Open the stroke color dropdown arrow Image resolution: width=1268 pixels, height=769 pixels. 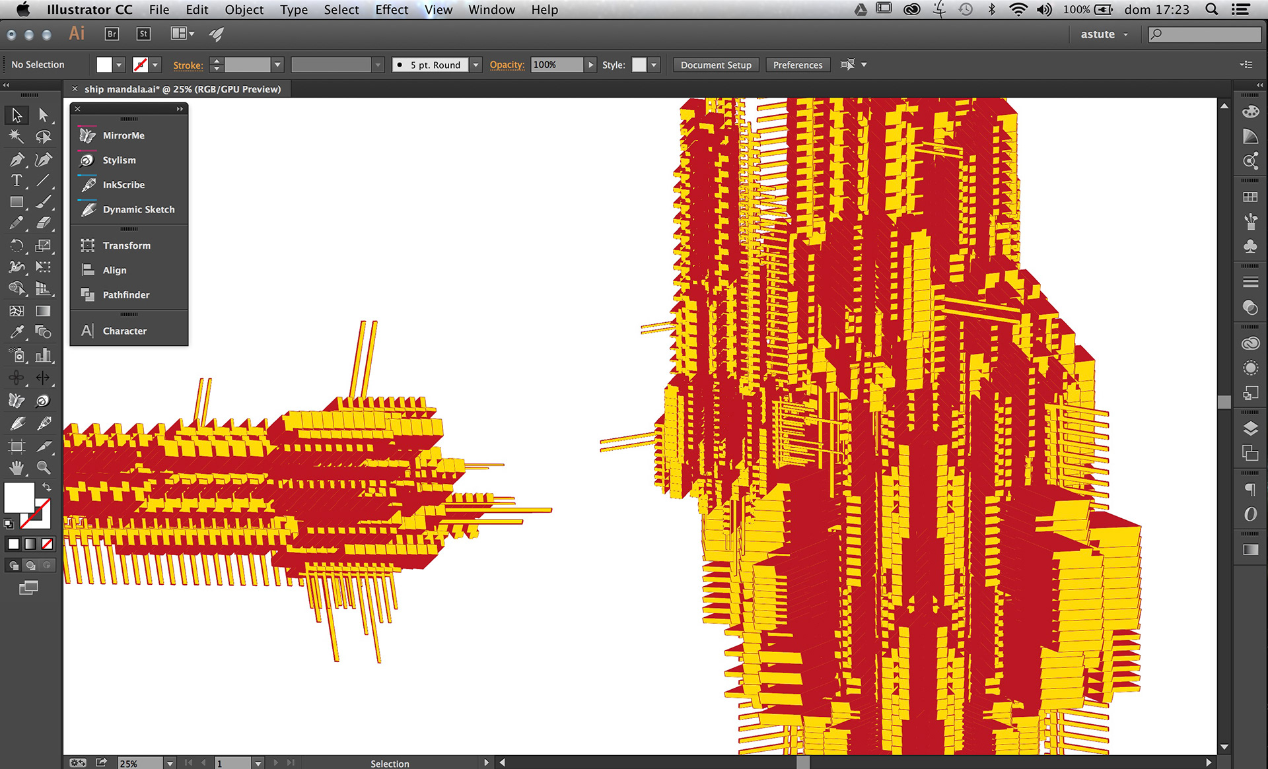coord(156,65)
